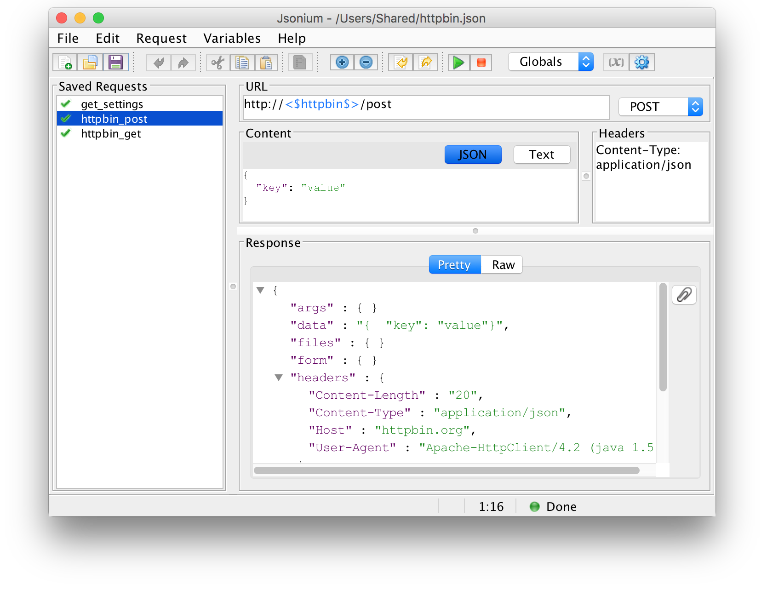Image resolution: width=767 pixels, height=590 pixels.
Task: Create a new file with the toolbar icon
Action: [x=65, y=62]
